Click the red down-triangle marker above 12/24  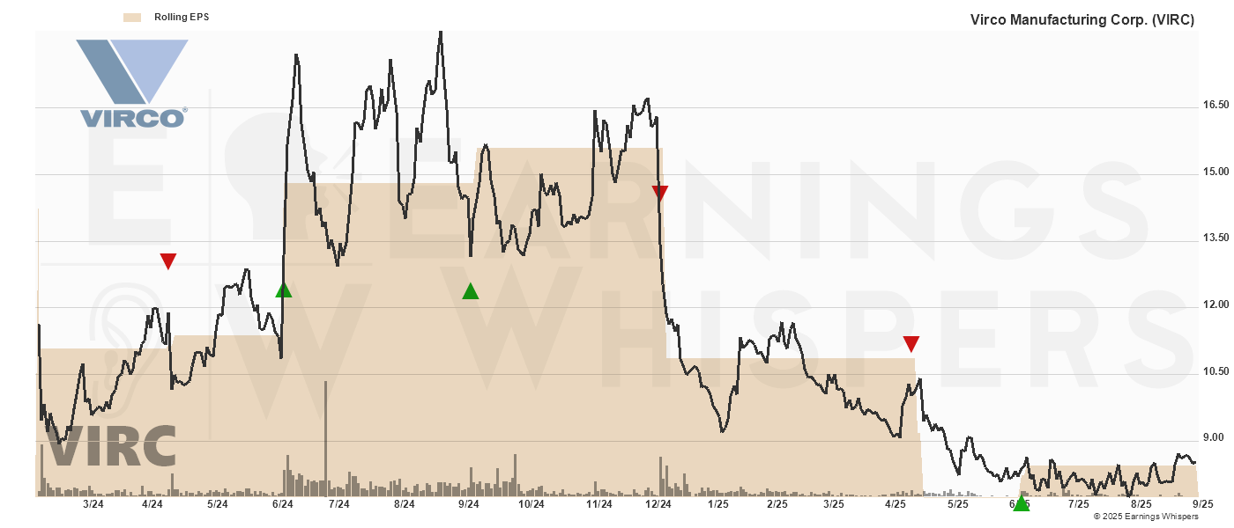tap(660, 194)
